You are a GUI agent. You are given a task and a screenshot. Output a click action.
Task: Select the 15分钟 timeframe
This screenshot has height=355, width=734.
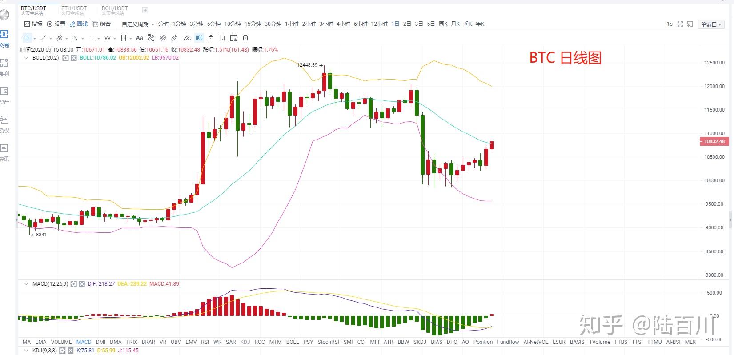tap(253, 24)
